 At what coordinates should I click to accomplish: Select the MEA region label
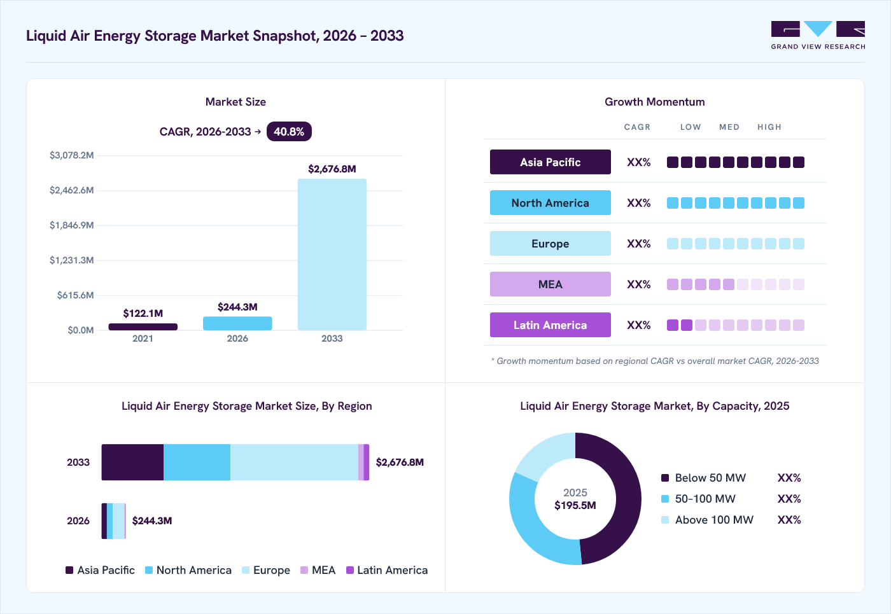(551, 284)
